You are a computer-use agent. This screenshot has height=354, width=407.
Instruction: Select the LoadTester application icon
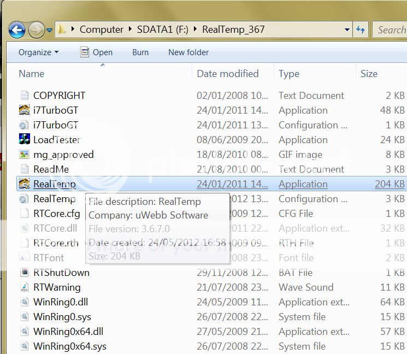tap(25, 139)
